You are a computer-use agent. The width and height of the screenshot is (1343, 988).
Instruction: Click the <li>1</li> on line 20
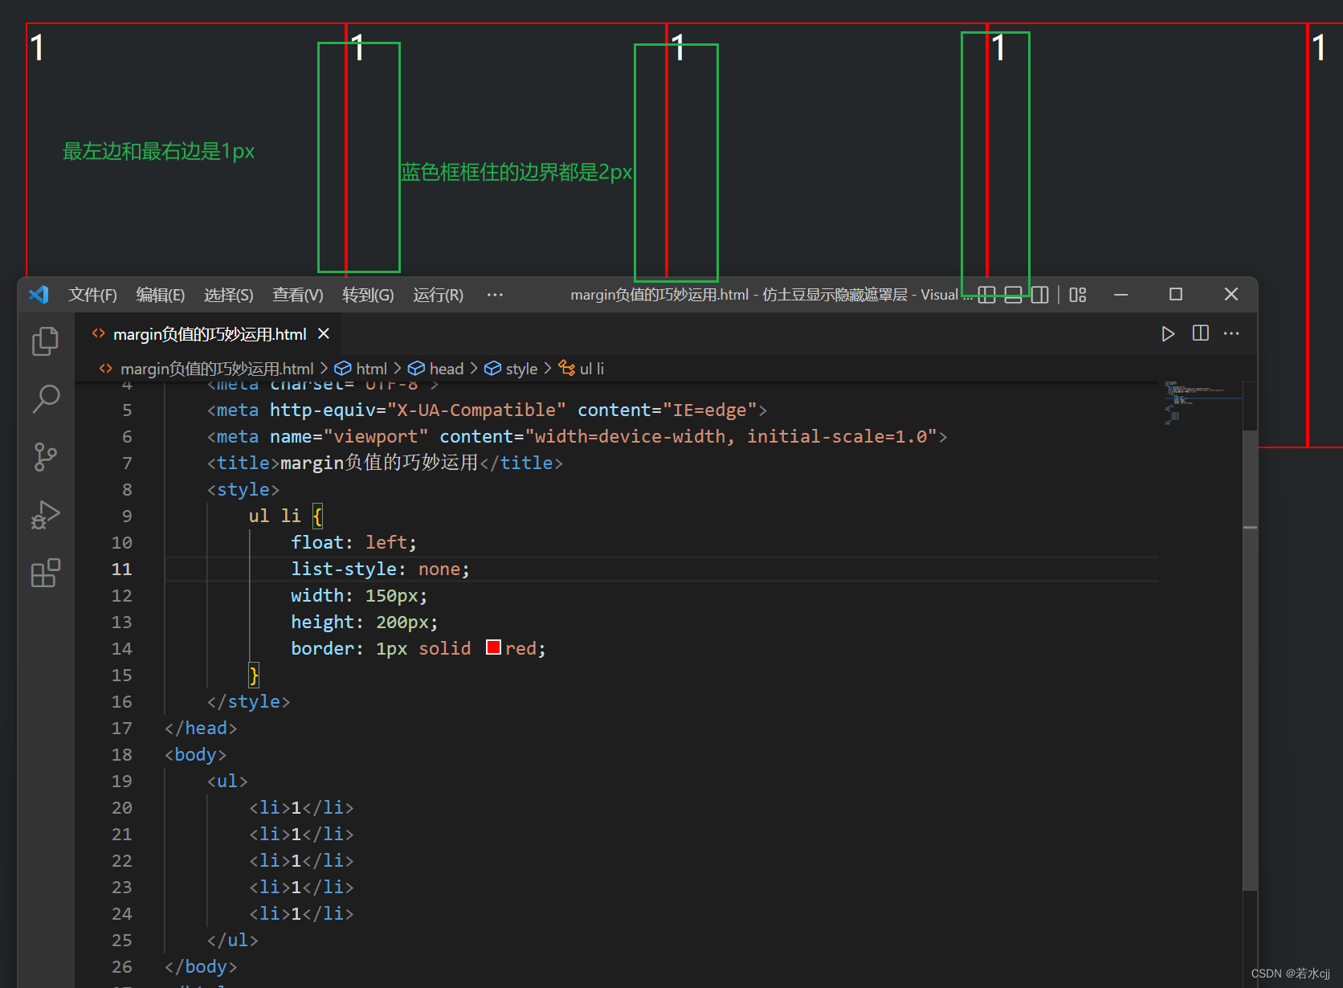[x=301, y=807]
